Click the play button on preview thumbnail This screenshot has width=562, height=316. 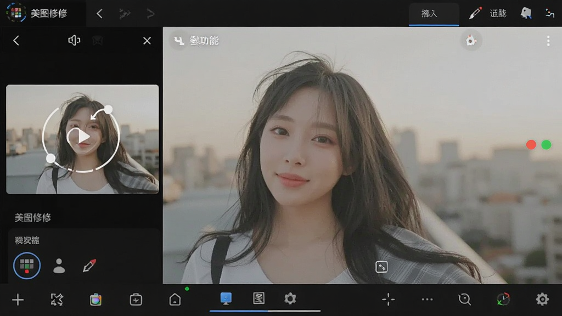click(79, 137)
